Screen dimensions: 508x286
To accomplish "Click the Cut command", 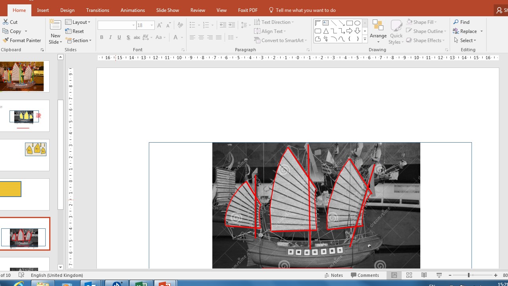I will [x=10, y=22].
